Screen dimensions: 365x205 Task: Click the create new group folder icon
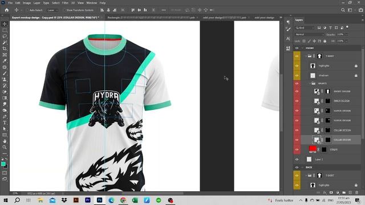click(x=344, y=192)
